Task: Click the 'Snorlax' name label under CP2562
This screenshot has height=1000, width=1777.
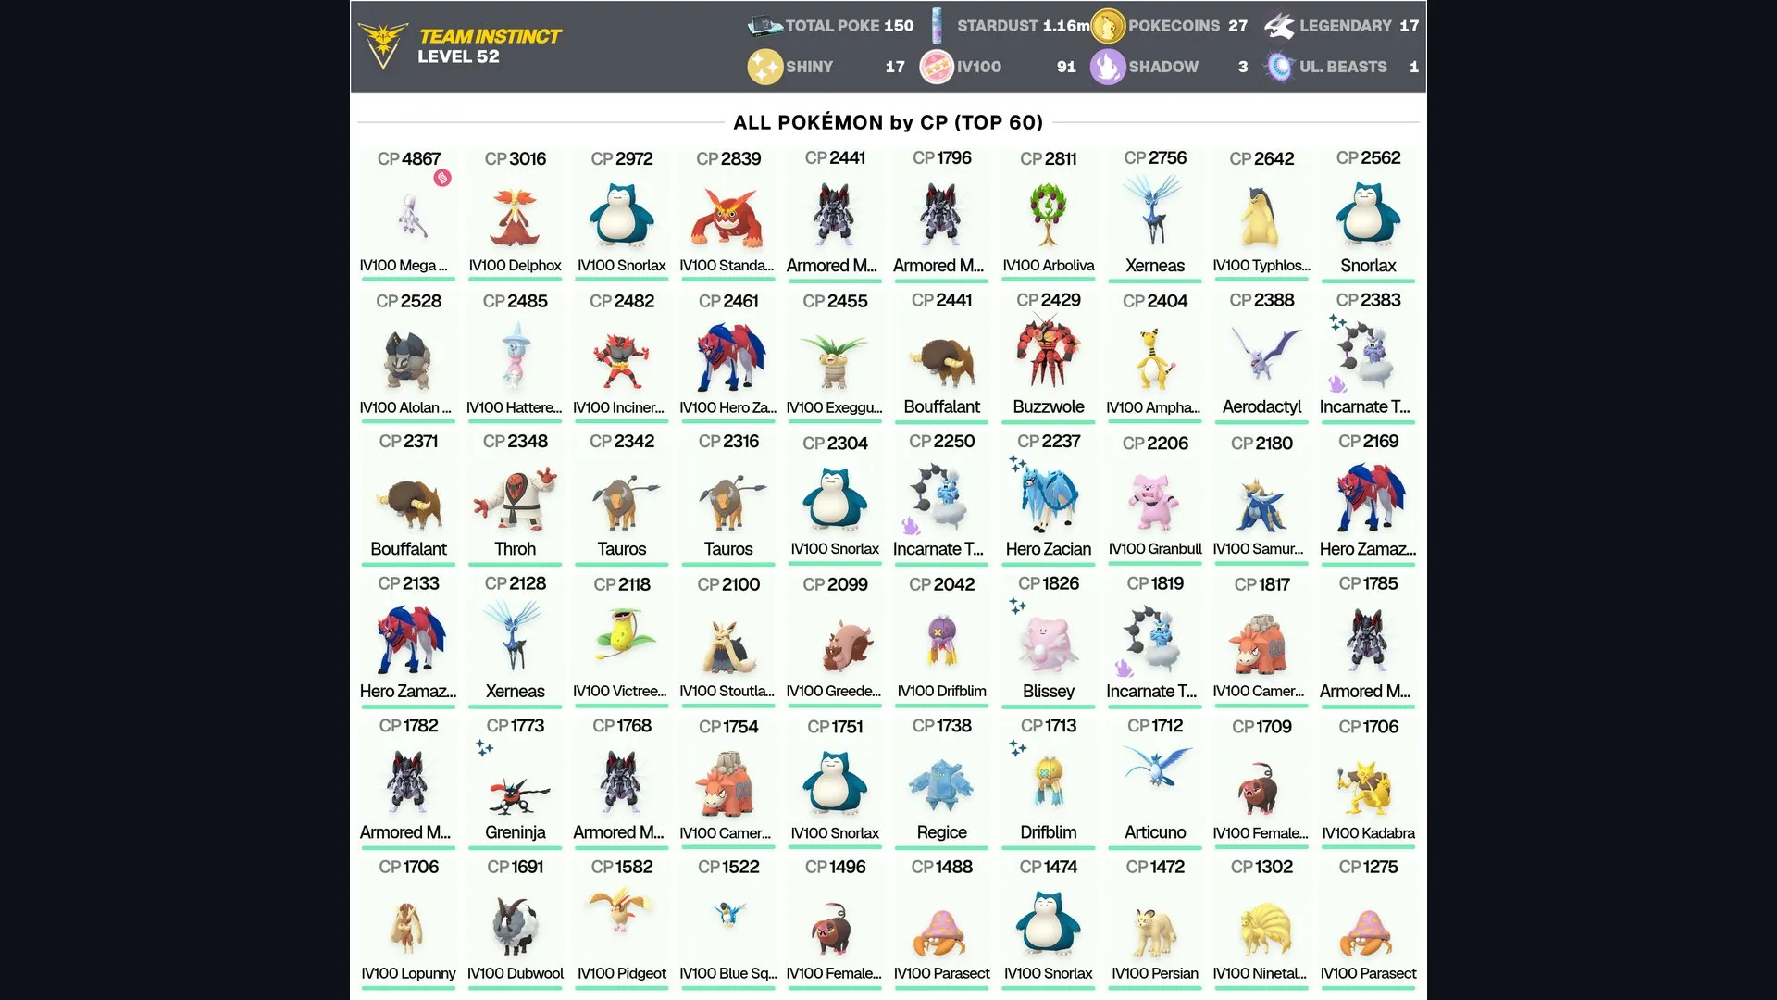Action: (x=1368, y=266)
